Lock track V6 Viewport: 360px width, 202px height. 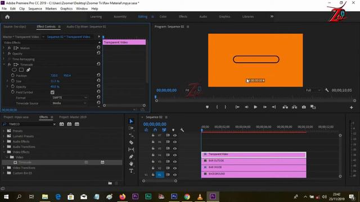tap(153, 142)
